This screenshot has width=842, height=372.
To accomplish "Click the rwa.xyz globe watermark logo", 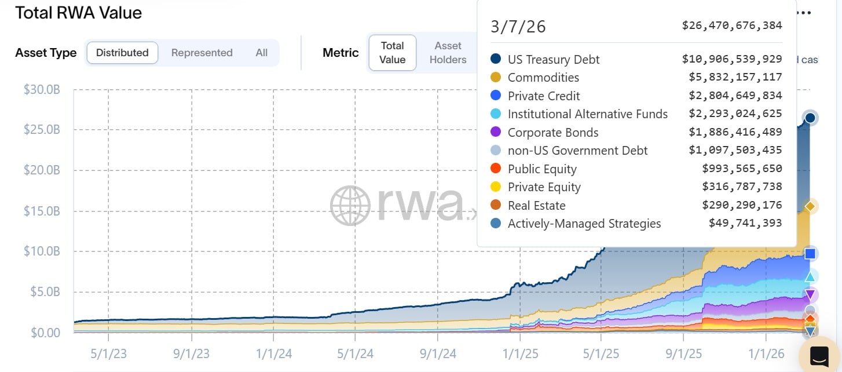I will point(350,207).
